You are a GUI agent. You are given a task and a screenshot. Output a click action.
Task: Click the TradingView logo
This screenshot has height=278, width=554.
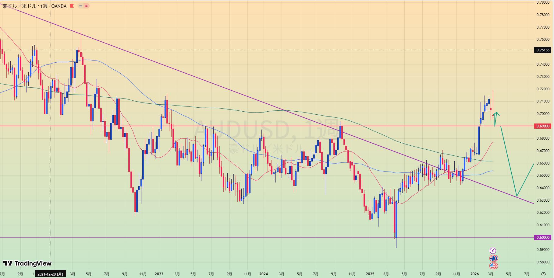tap(27, 263)
